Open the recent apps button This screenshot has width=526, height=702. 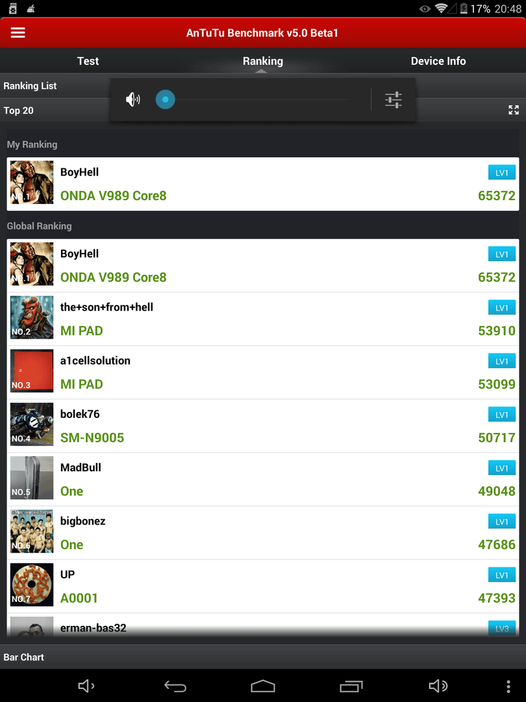coord(351,686)
